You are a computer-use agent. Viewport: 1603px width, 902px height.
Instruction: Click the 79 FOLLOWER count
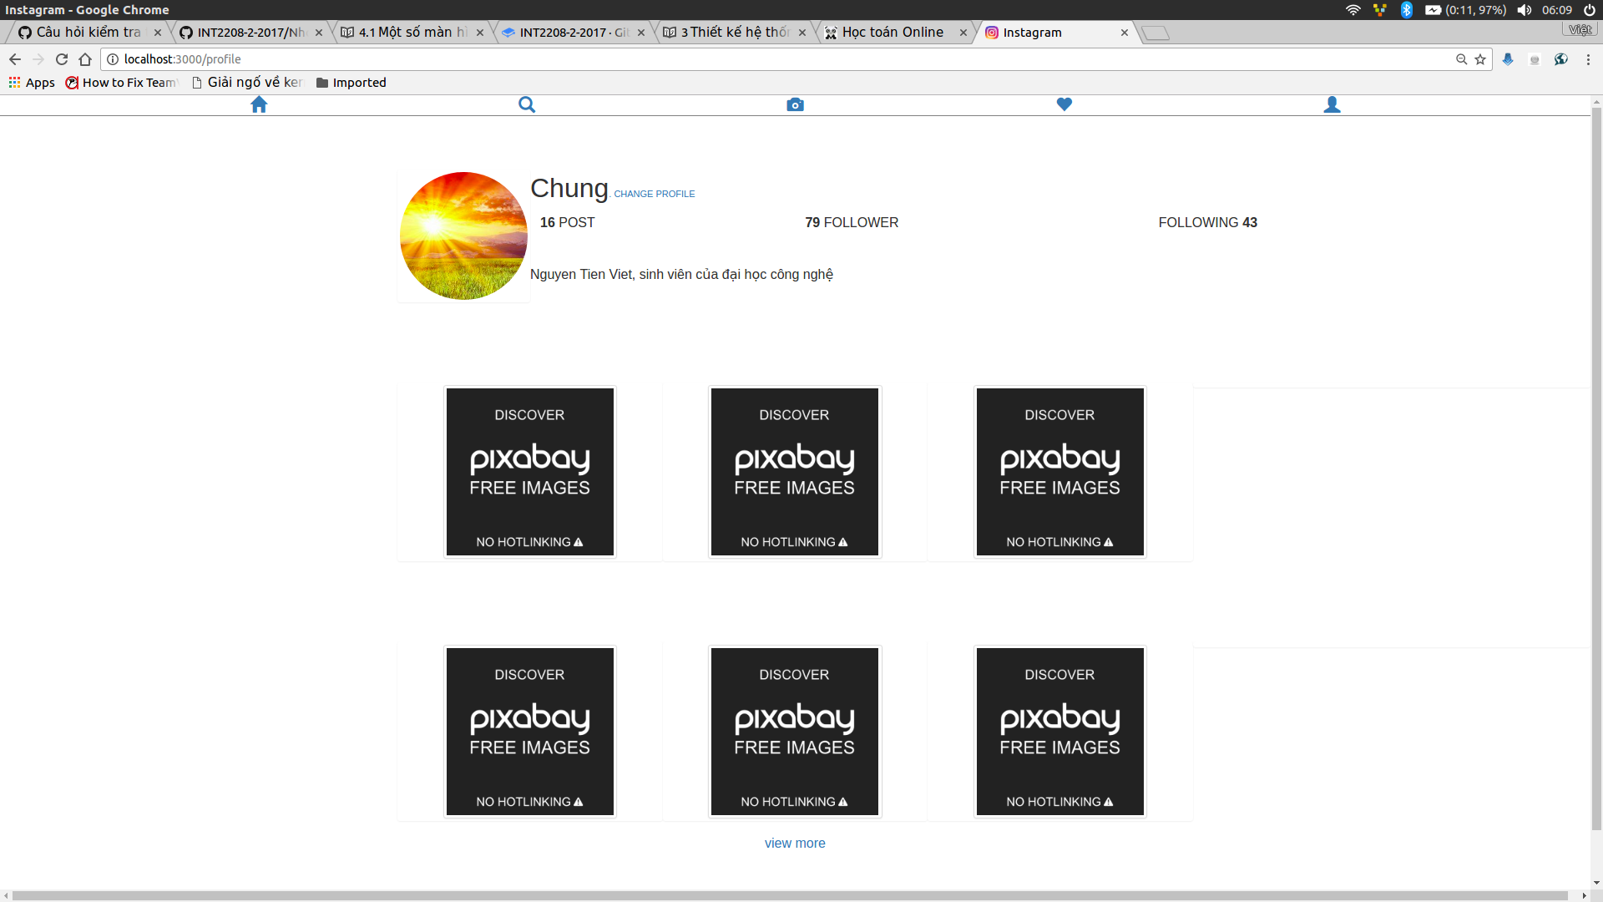pyautogui.click(x=852, y=223)
